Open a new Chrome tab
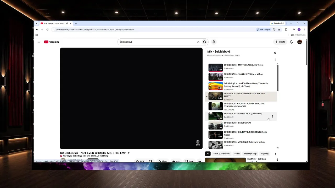Image resolution: width=335 pixels, height=188 pixels. click(76, 23)
